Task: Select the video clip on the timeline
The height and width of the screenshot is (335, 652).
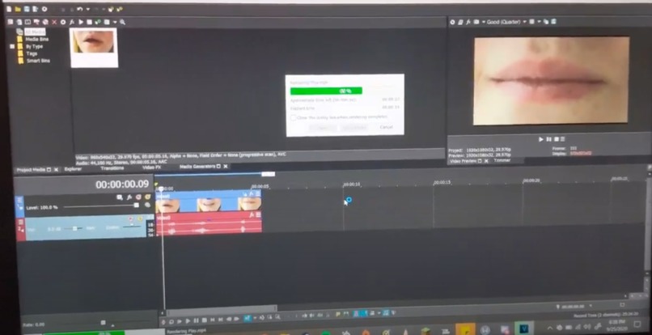Action: click(x=209, y=201)
